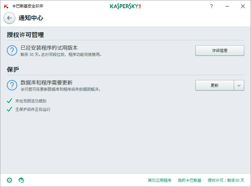Minimize the Kaspersky window

pyautogui.click(x=227, y=6)
